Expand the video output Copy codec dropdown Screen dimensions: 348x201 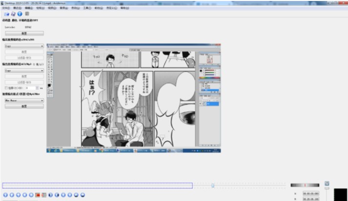tap(24, 46)
